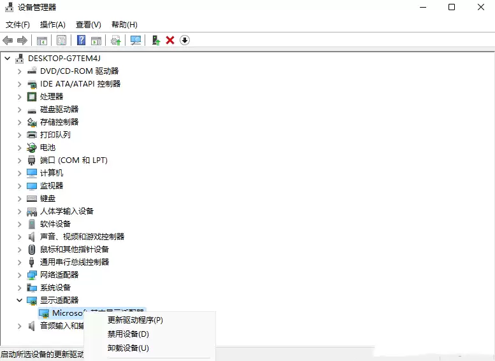Click the scan for hardware changes monitor icon
Viewport: 495px width, 361px height.
tap(136, 40)
